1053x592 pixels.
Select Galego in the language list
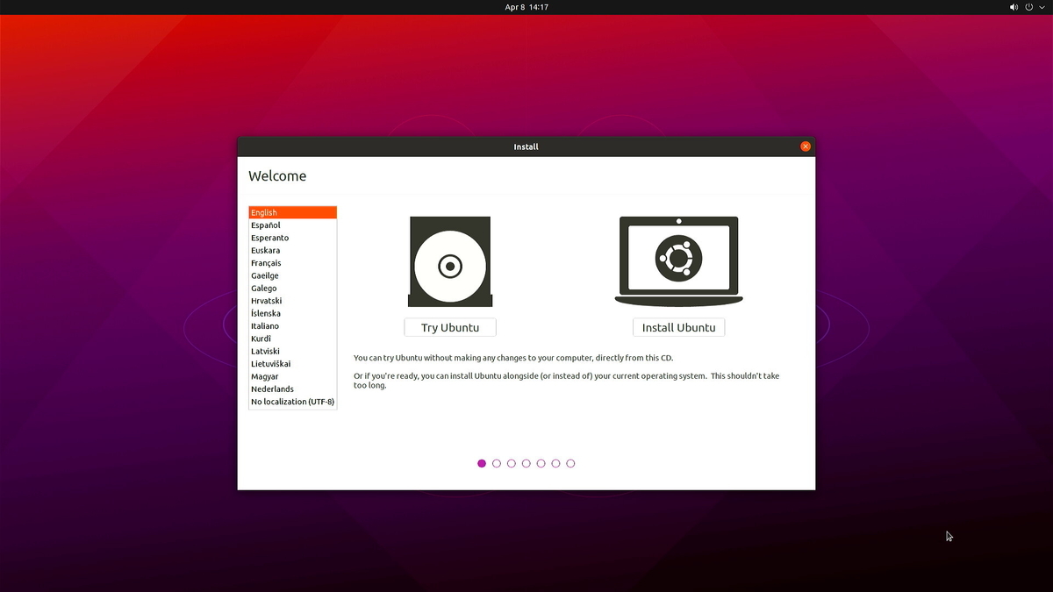[x=293, y=288]
